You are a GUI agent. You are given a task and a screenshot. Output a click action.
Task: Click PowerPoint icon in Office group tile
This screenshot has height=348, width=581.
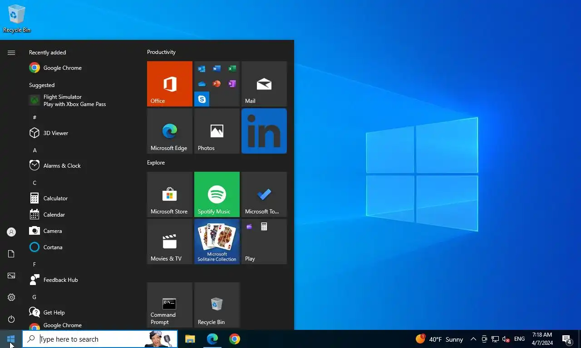(217, 84)
